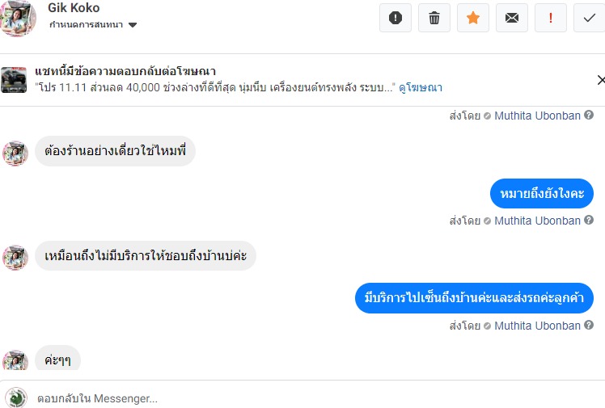The height and width of the screenshot is (408, 605).
Task: Click in the Messenger reply input field
Action: 307,398
